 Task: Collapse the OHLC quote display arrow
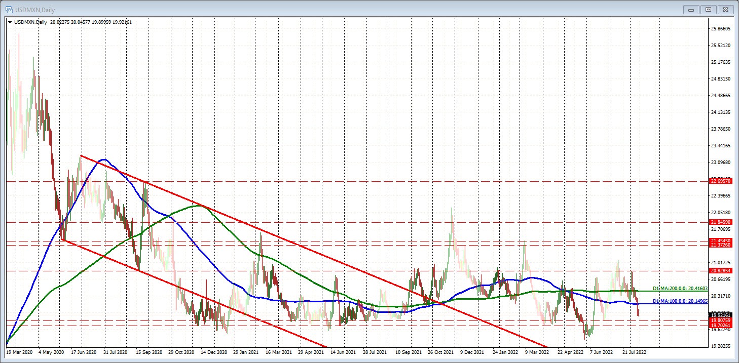(10, 22)
